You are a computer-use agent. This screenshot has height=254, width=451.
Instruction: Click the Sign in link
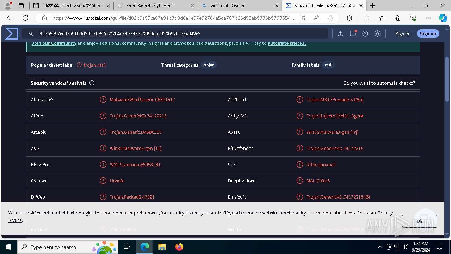[x=402, y=34]
